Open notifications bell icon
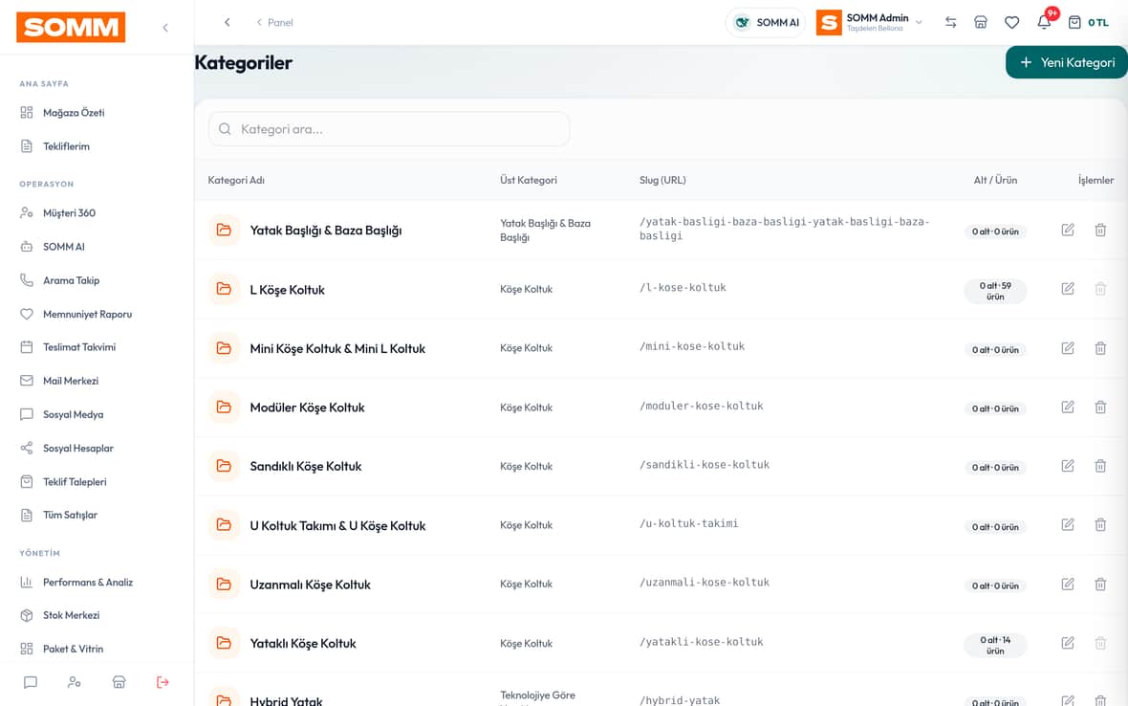This screenshot has width=1128, height=706. click(1044, 22)
